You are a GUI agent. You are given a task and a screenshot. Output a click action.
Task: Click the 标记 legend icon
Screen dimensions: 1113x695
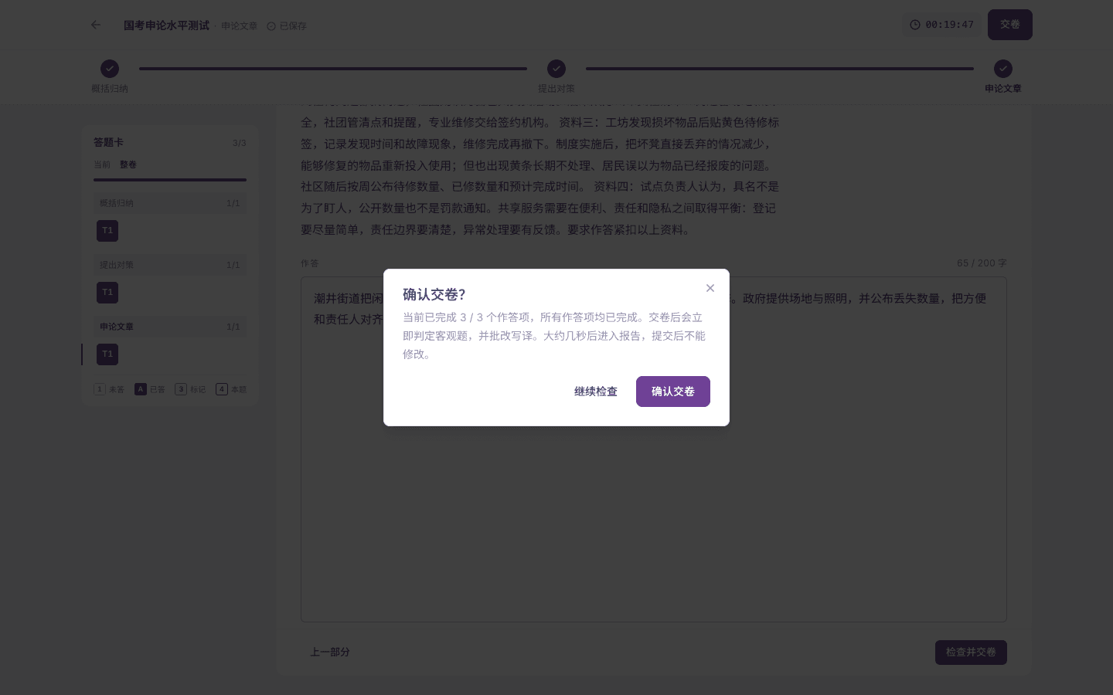click(181, 389)
